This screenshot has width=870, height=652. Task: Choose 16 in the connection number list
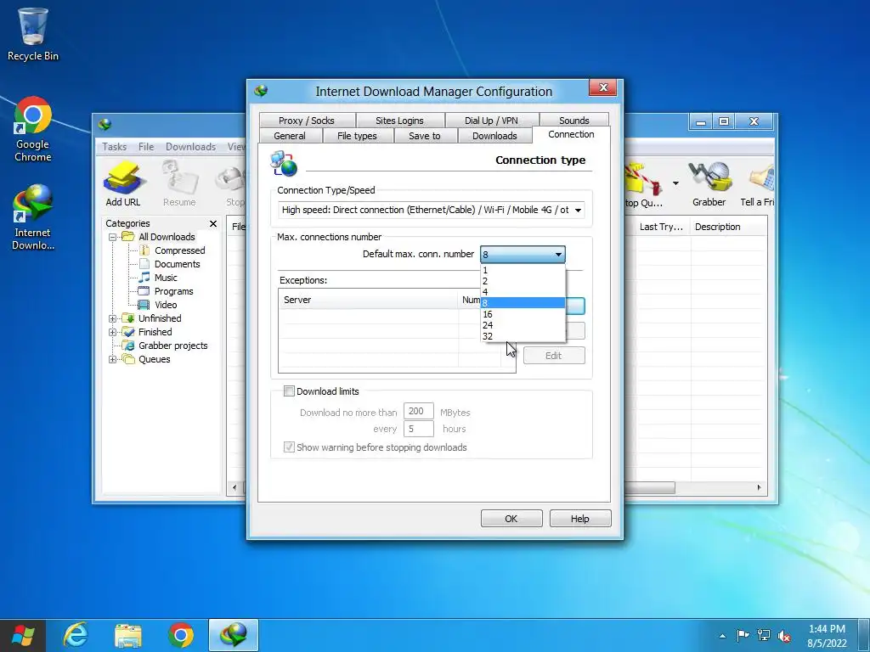523,314
